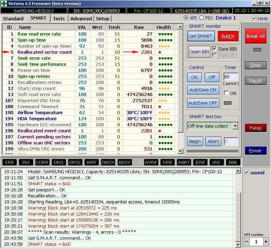Expand the Off-line data collect dropdown
This screenshot has height=249, width=271.
pos(235,126)
